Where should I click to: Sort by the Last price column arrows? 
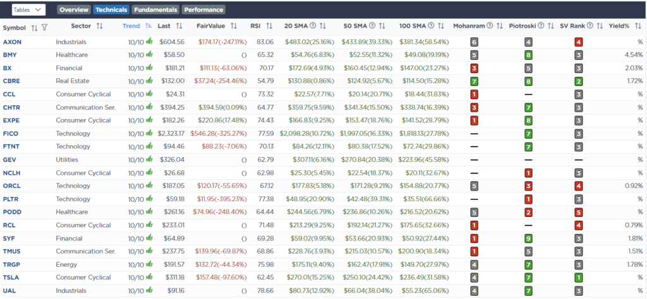coord(179,26)
